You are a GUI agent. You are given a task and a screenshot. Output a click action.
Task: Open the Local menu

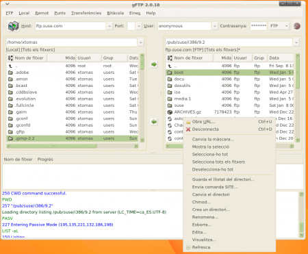coord(24,13)
